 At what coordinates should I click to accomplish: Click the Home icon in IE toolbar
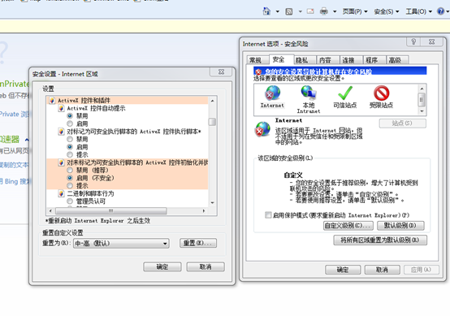266,11
